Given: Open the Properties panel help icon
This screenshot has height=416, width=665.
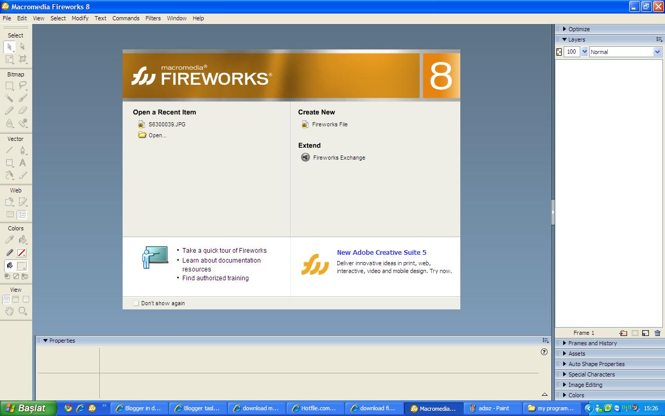Looking at the screenshot, I should tap(544, 352).
